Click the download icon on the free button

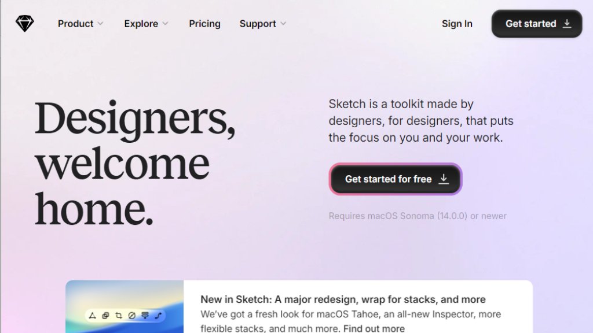(444, 179)
